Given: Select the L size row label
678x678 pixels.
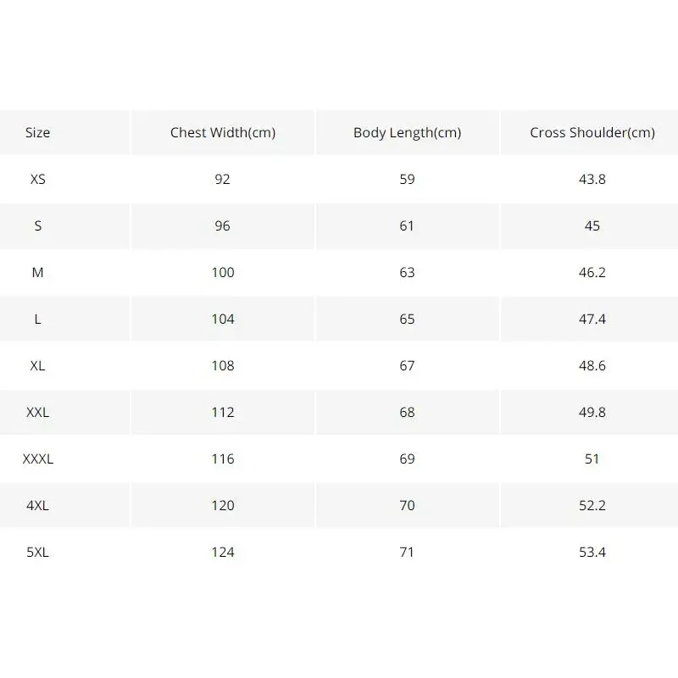Looking at the screenshot, I should coord(37,320).
